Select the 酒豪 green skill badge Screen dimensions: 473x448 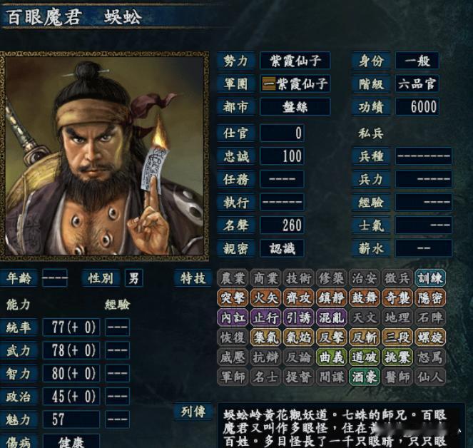pos(364,377)
